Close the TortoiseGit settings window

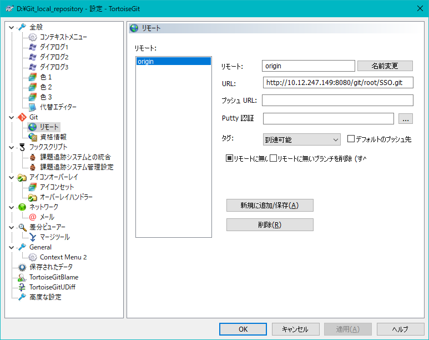click(420, 8)
